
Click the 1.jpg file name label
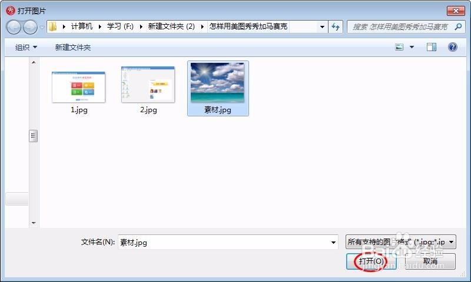coord(79,110)
